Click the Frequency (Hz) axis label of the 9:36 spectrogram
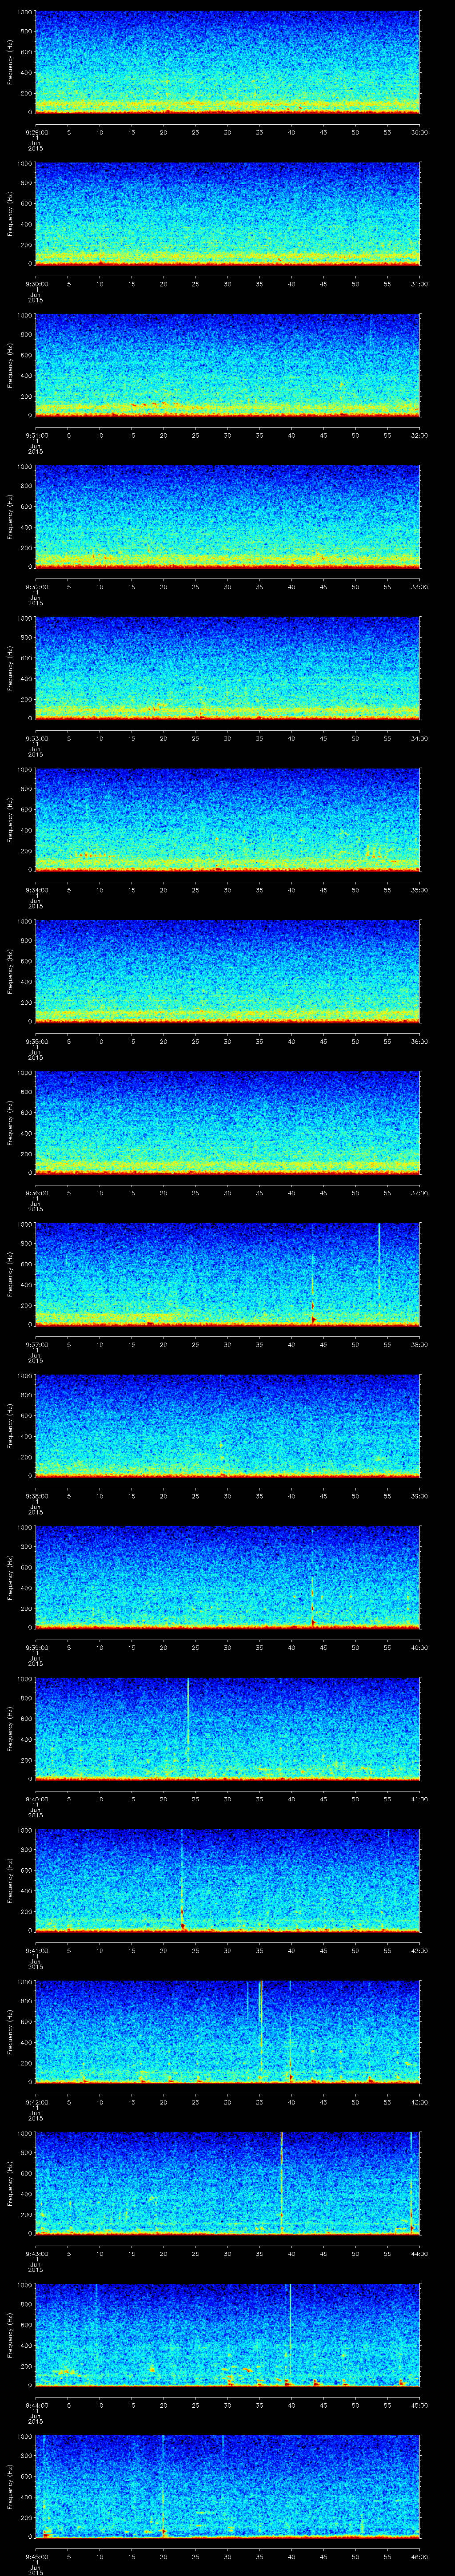Viewport: 455px width, 2576px height. 10,1123
